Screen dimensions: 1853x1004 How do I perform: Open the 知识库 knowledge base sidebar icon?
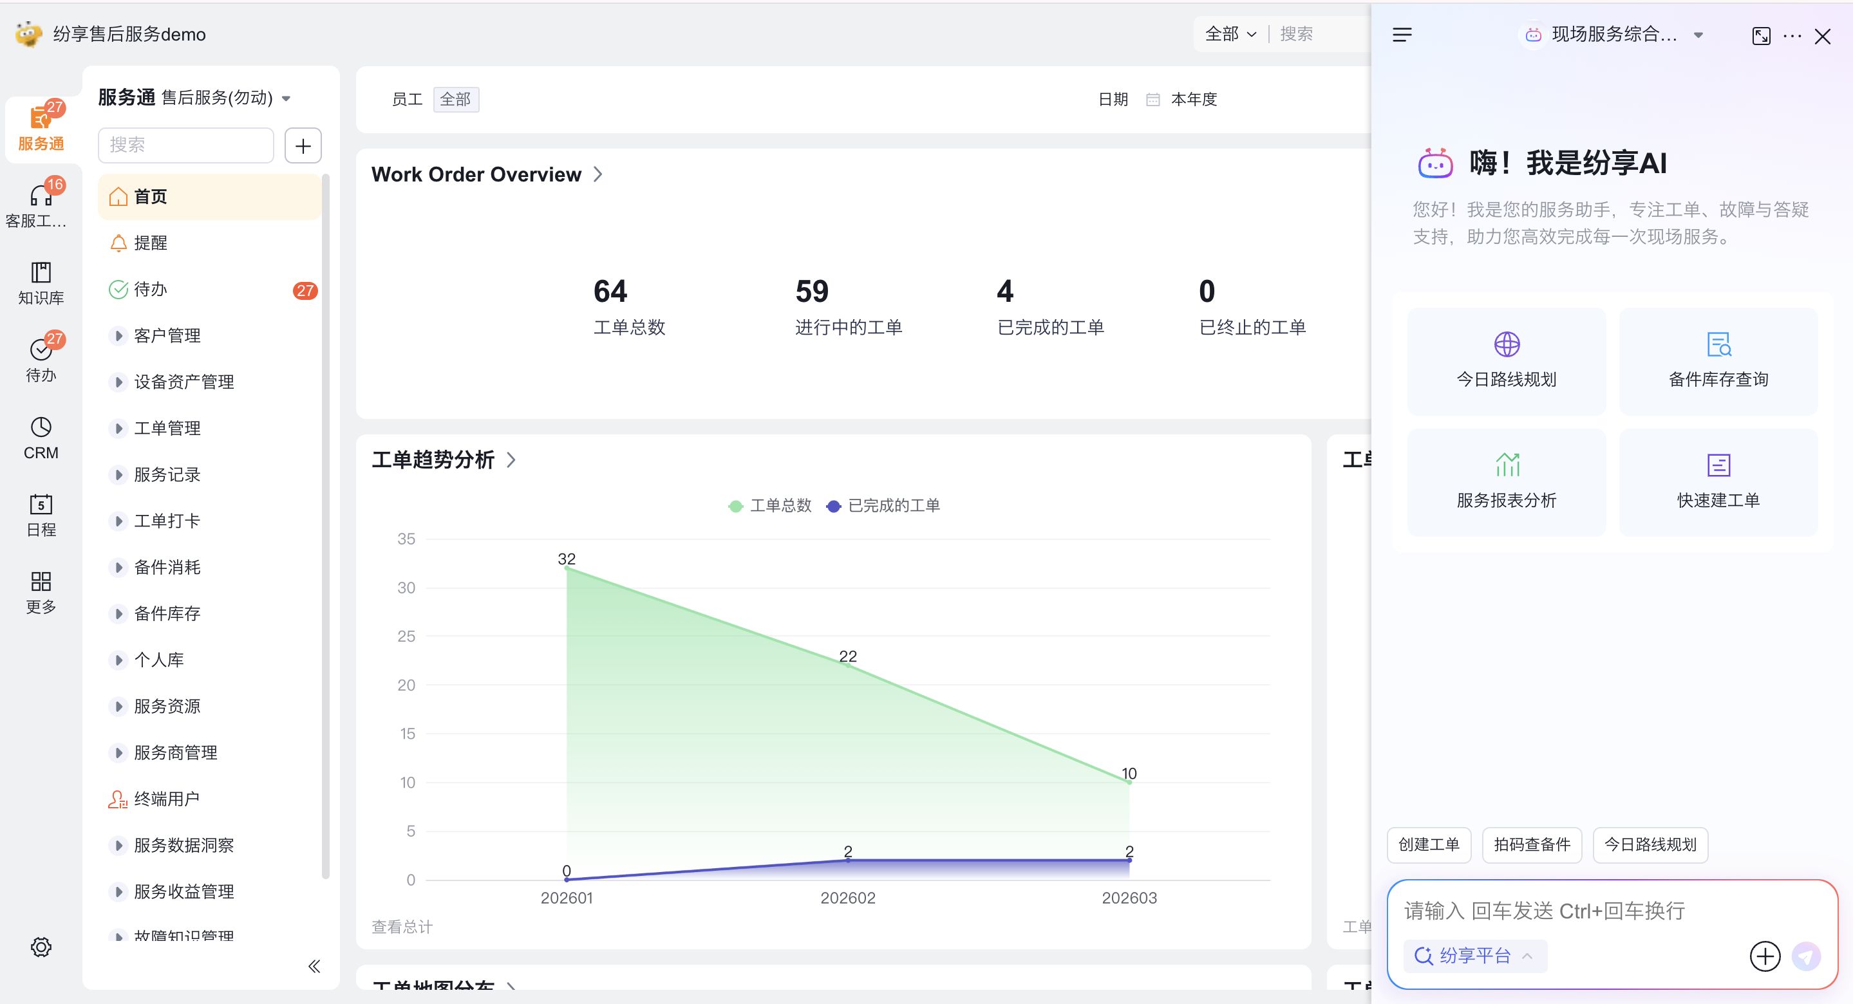(41, 273)
